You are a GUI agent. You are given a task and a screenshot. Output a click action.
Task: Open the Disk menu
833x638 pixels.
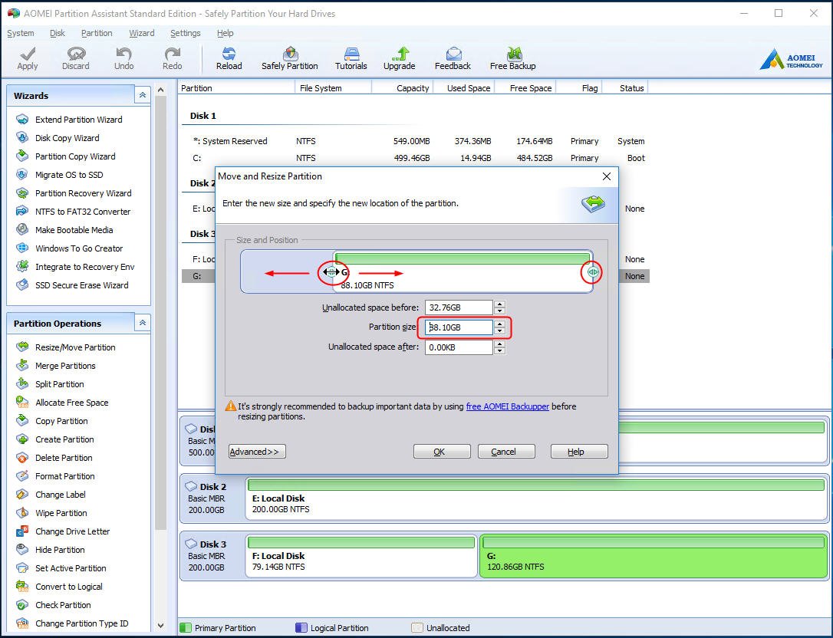(58, 33)
